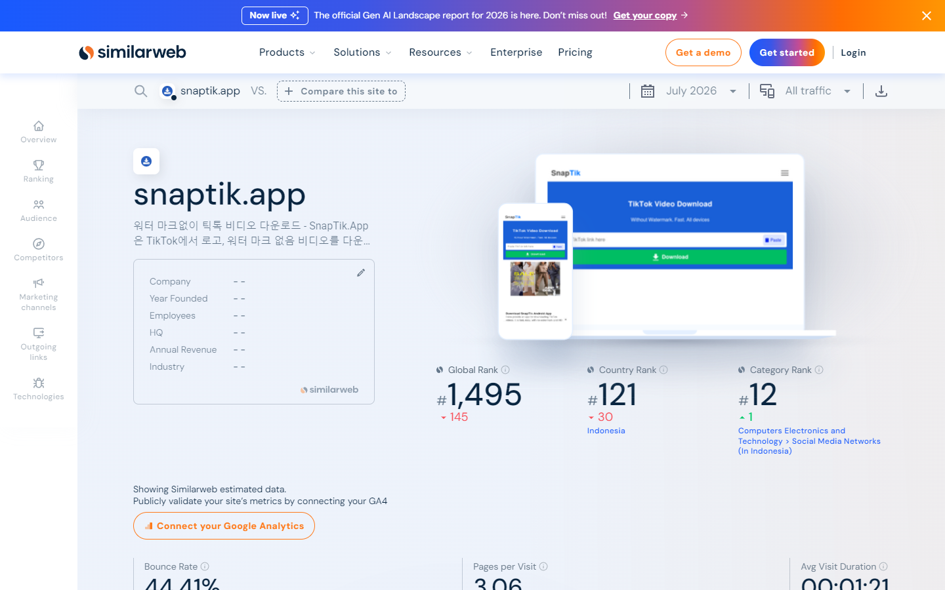Open Overview from the sidebar
The width and height of the screenshot is (945, 590).
tap(39, 132)
